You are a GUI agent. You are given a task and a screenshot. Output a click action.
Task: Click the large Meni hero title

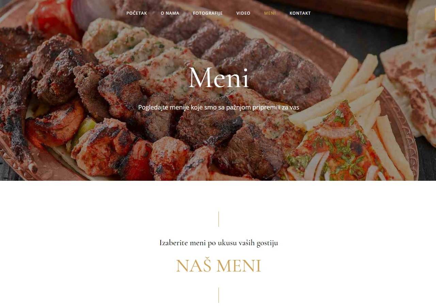(219, 78)
